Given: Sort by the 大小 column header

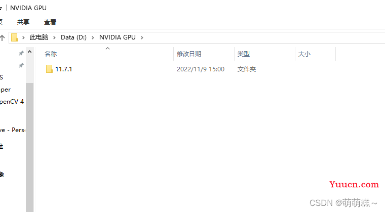Looking at the screenshot, I should tap(304, 54).
